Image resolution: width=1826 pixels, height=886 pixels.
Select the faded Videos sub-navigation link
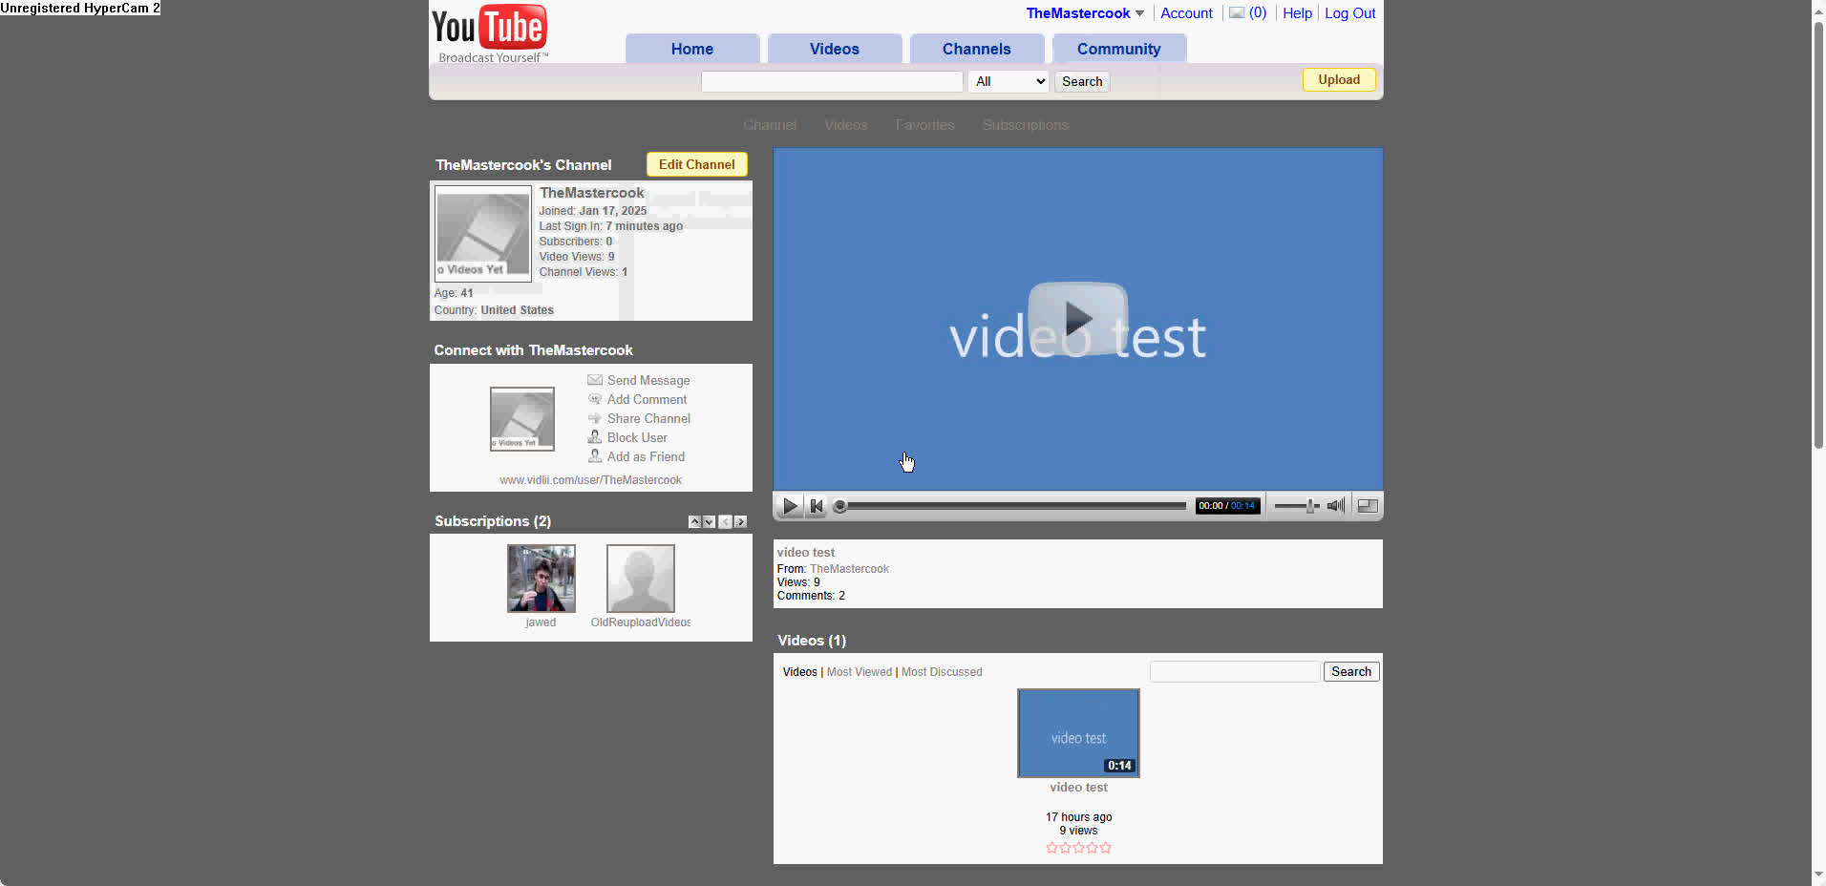846,125
